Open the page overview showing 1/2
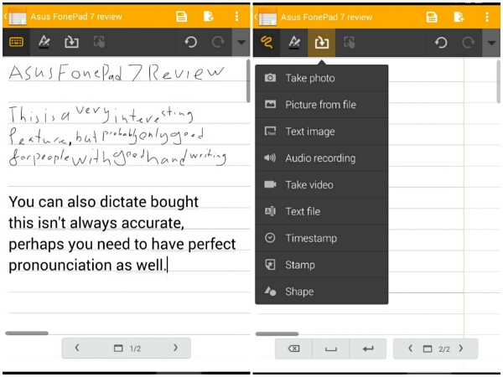The height and width of the screenshot is (377, 503). click(x=127, y=349)
